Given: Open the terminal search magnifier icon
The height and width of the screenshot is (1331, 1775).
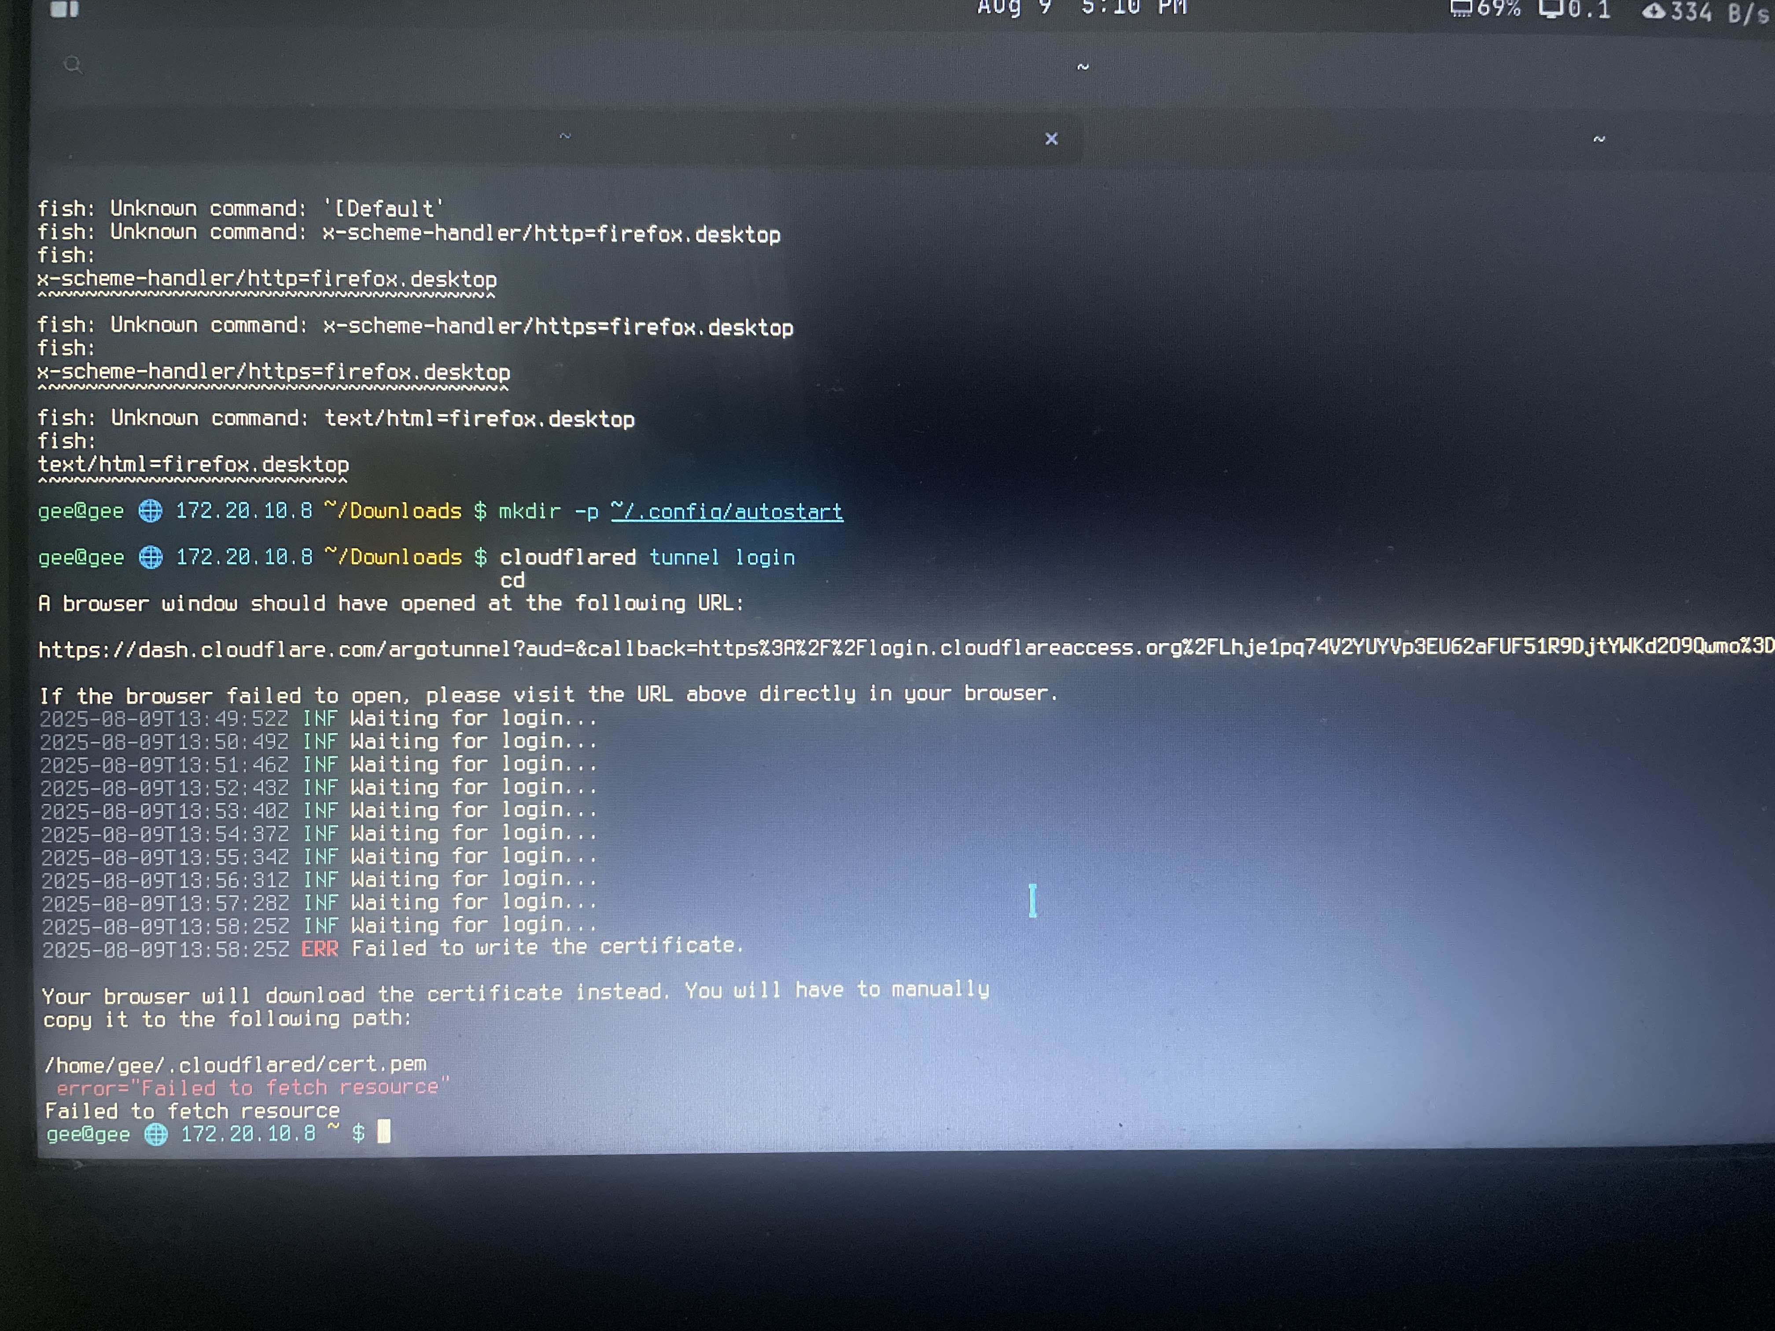Looking at the screenshot, I should [73, 65].
